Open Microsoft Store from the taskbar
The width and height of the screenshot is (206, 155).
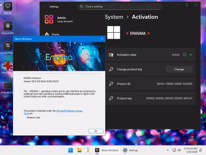point(88,150)
